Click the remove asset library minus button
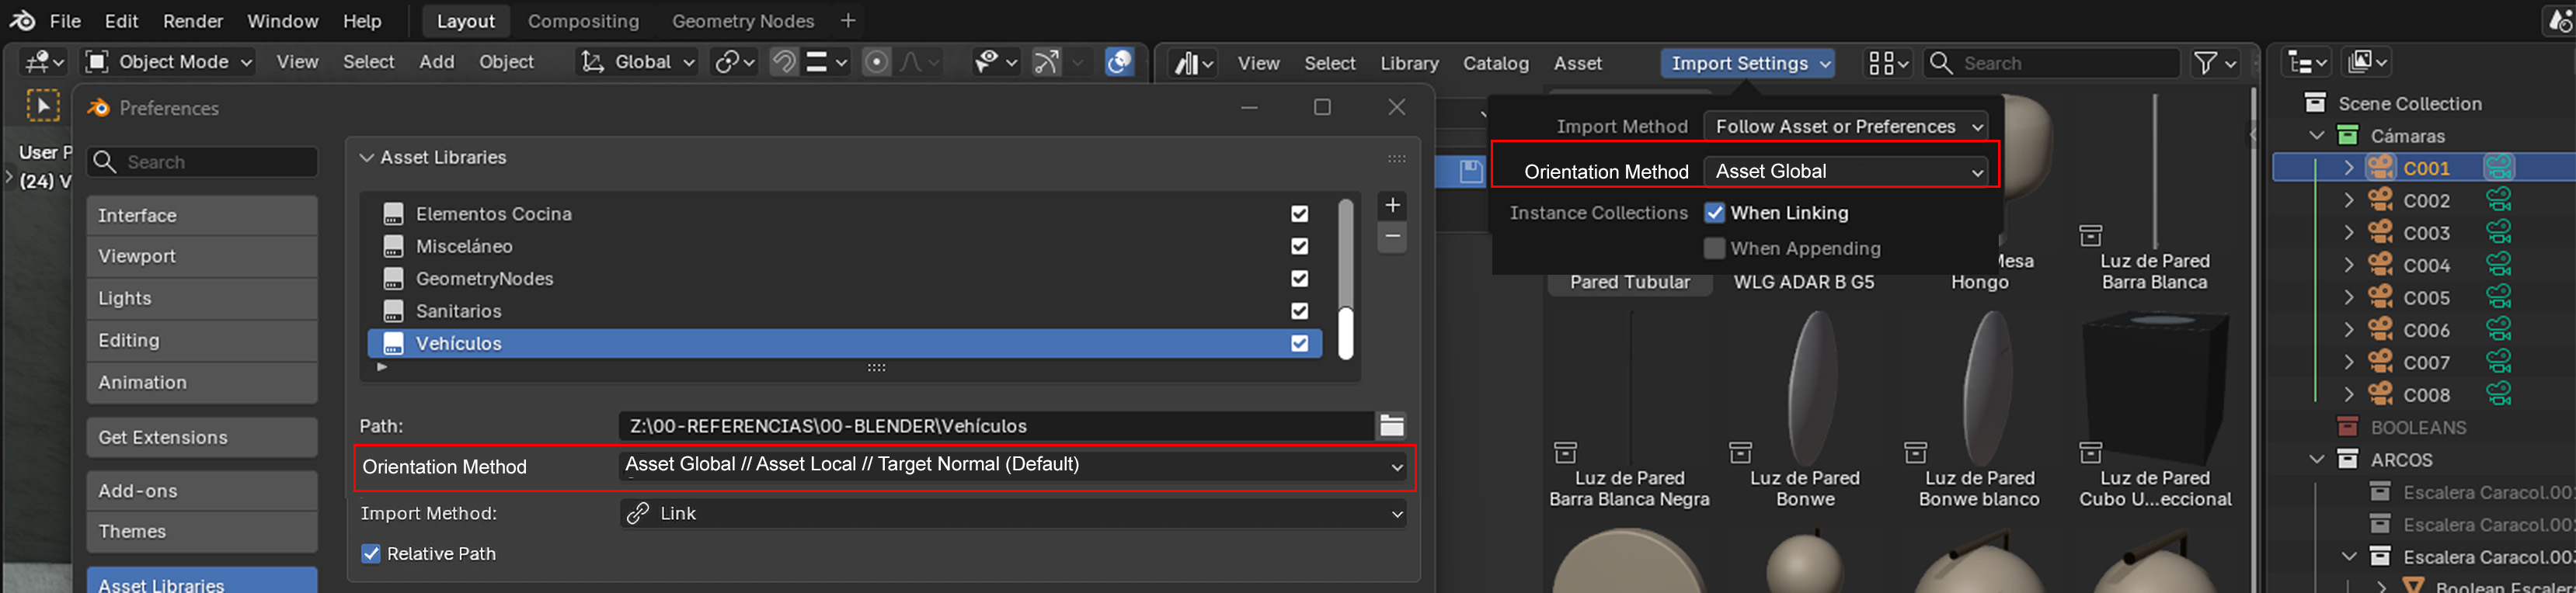The height and width of the screenshot is (593, 2576). (1392, 237)
